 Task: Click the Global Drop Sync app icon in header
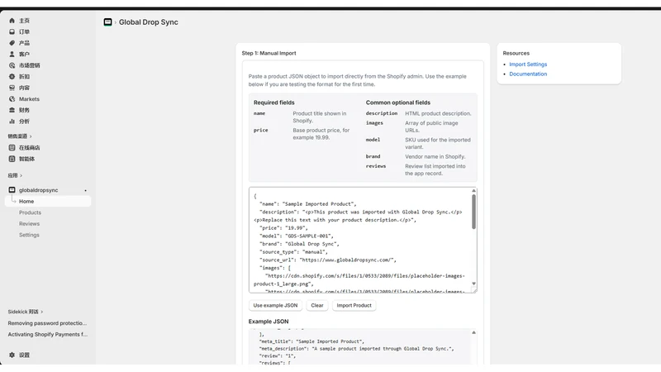coord(108,22)
